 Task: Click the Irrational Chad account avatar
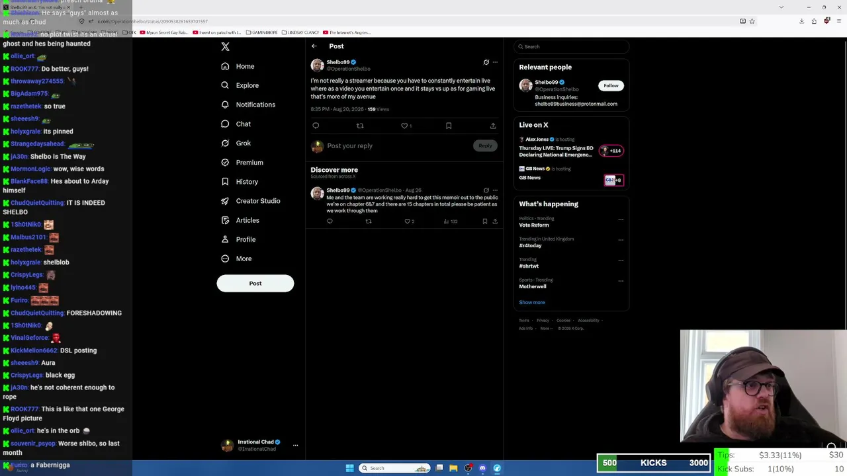point(228,446)
